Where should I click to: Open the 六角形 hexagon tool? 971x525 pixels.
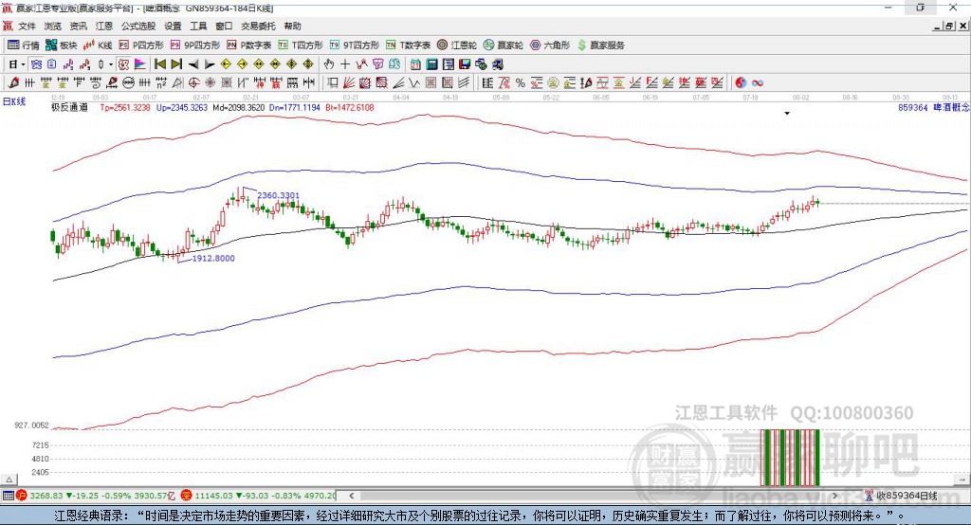click(550, 45)
